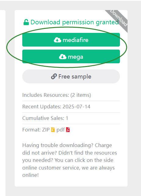This screenshot has height=196, width=141.
Task: Click the red PDF file icon
Action: pyautogui.click(x=68, y=130)
